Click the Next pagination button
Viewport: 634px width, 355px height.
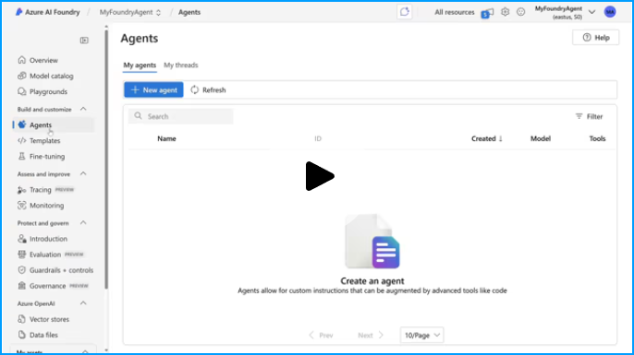tap(371, 336)
